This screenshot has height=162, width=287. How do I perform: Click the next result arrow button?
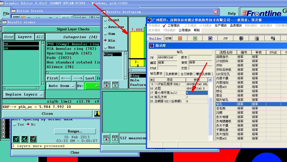(78, 78)
